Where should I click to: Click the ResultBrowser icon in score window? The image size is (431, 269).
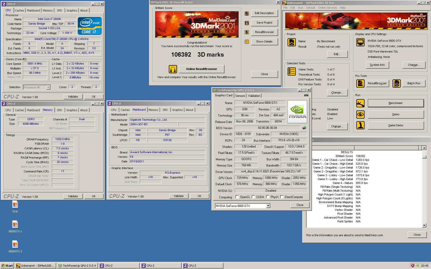tap(247, 32)
